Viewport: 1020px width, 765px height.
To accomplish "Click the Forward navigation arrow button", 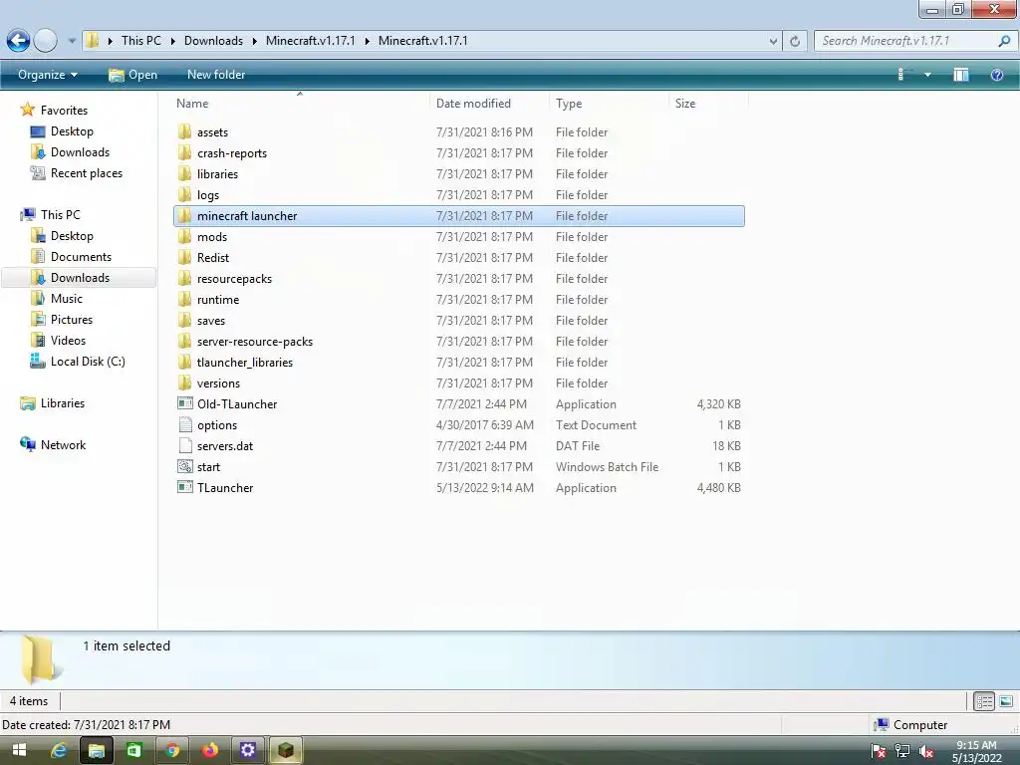I will pos(46,41).
